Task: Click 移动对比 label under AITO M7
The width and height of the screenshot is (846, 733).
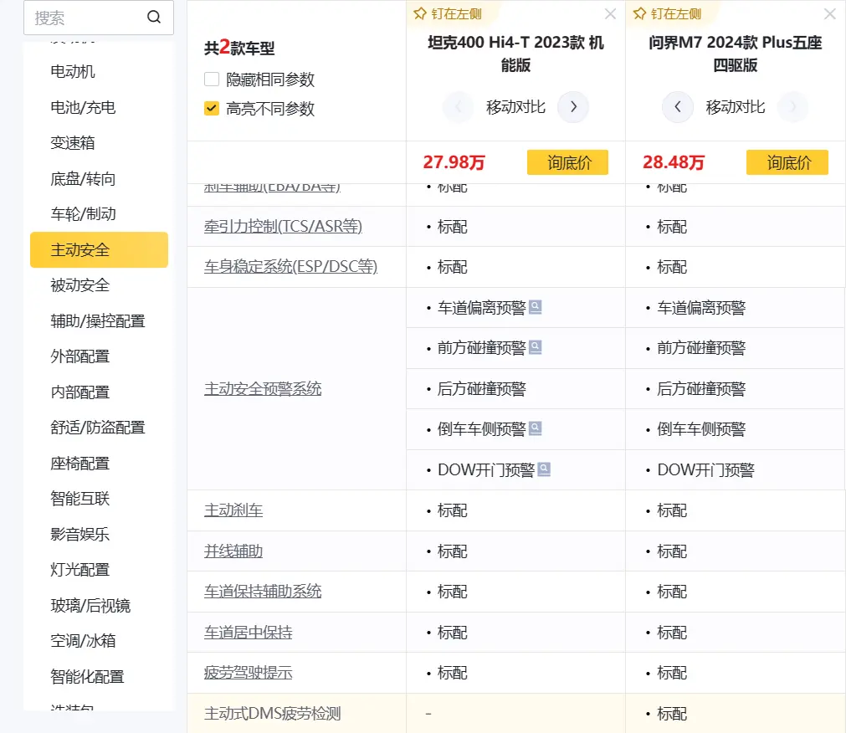Action: tap(736, 107)
